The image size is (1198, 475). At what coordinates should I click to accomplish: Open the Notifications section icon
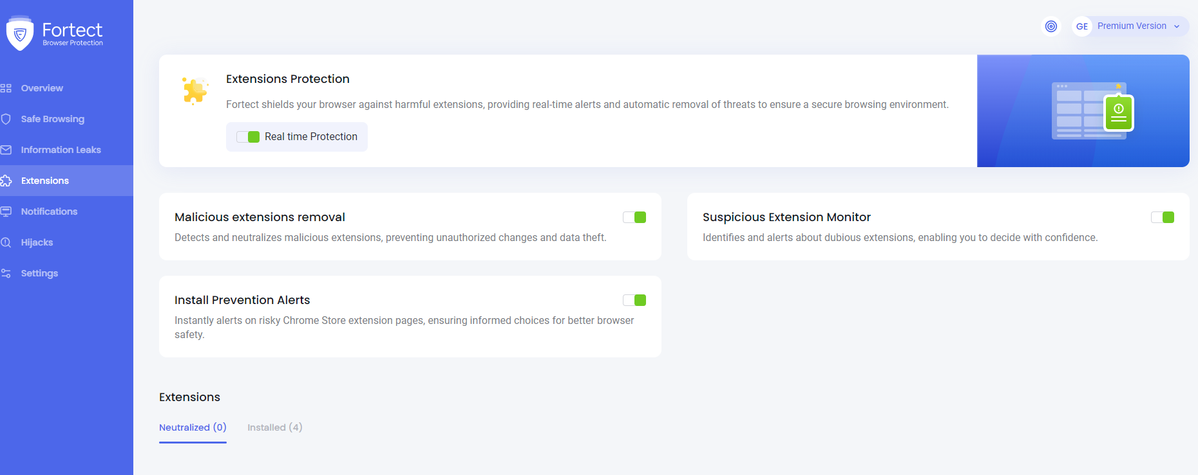click(x=6, y=211)
